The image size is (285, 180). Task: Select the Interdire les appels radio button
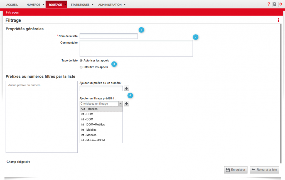(81, 67)
